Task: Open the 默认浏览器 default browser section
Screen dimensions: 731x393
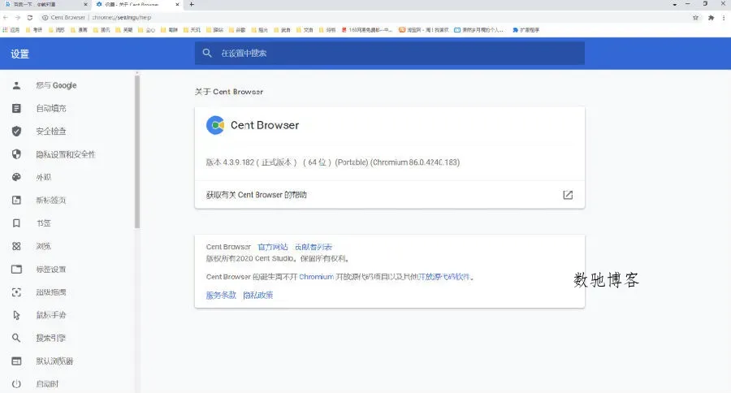Action: click(x=54, y=361)
